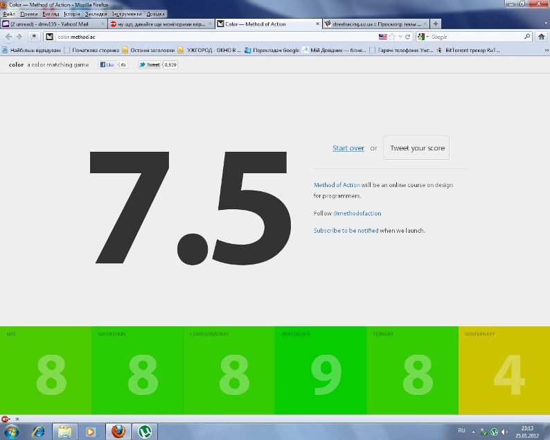Image resolution: width=550 pixels, height=440 pixels.
Task: Bookmark this page with the star icon
Action: tap(392, 37)
